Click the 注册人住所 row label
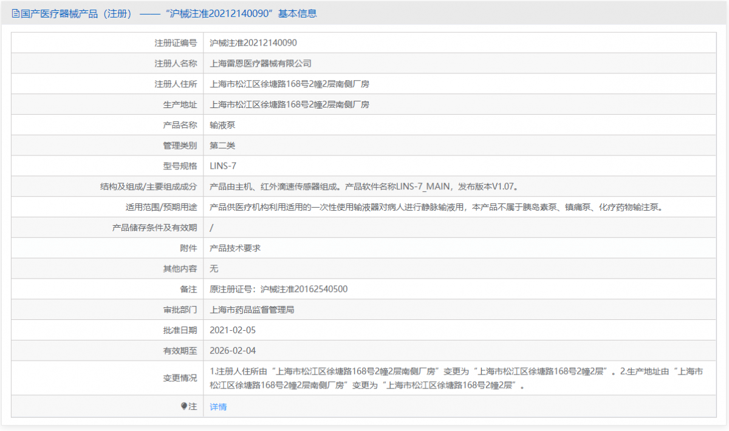This screenshot has width=729, height=431. (x=176, y=84)
